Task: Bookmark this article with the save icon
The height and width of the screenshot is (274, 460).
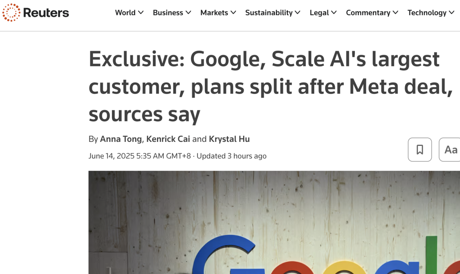Action: click(420, 150)
